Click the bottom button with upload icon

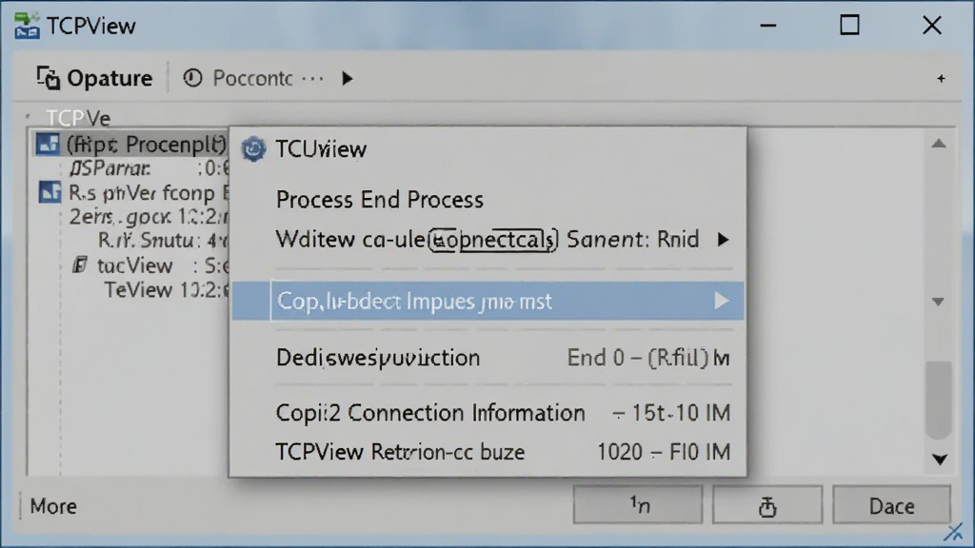click(x=767, y=505)
